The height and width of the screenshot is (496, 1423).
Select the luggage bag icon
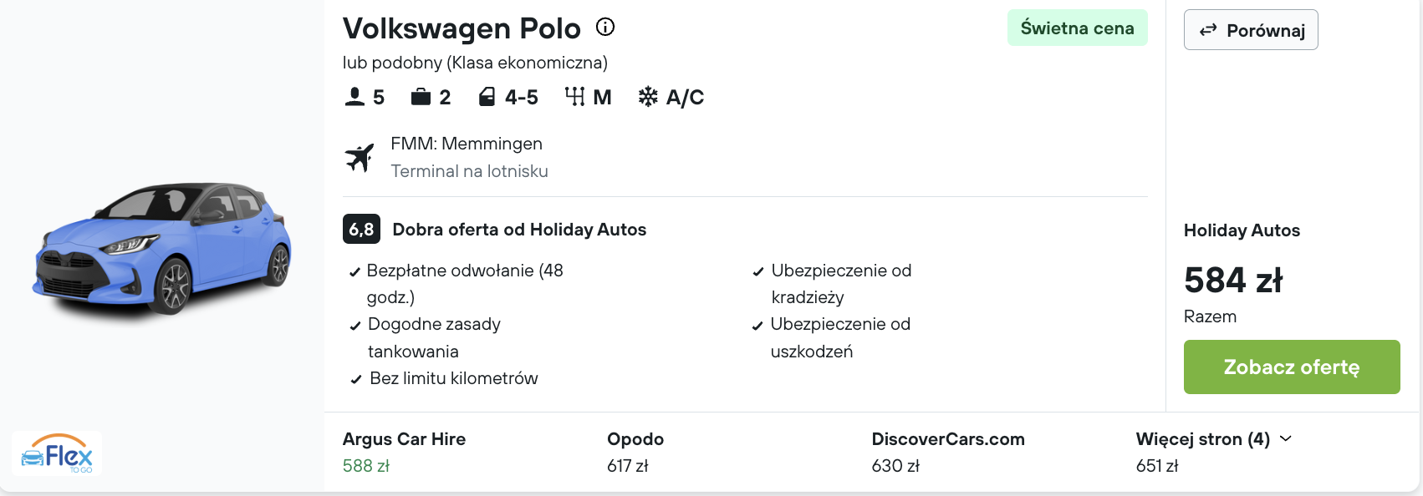[x=421, y=97]
